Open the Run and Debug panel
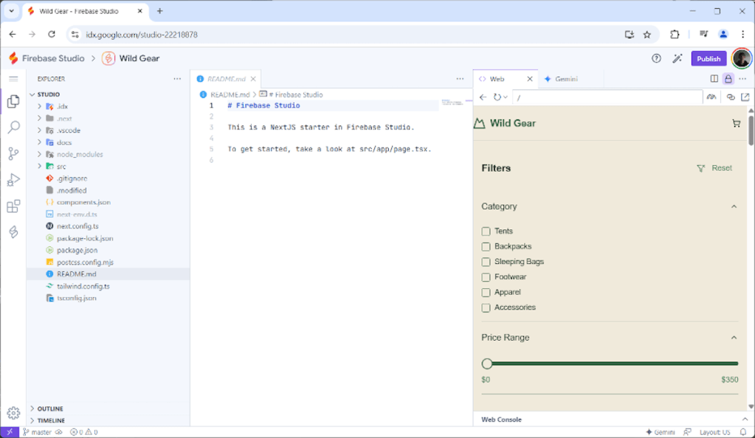Image resolution: width=755 pixels, height=438 pixels. click(13, 179)
